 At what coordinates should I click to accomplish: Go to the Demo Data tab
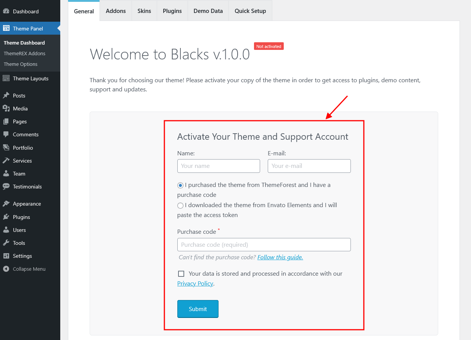(208, 11)
